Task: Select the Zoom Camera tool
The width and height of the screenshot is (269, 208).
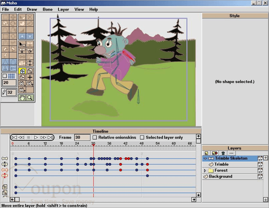Action: (30, 84)
